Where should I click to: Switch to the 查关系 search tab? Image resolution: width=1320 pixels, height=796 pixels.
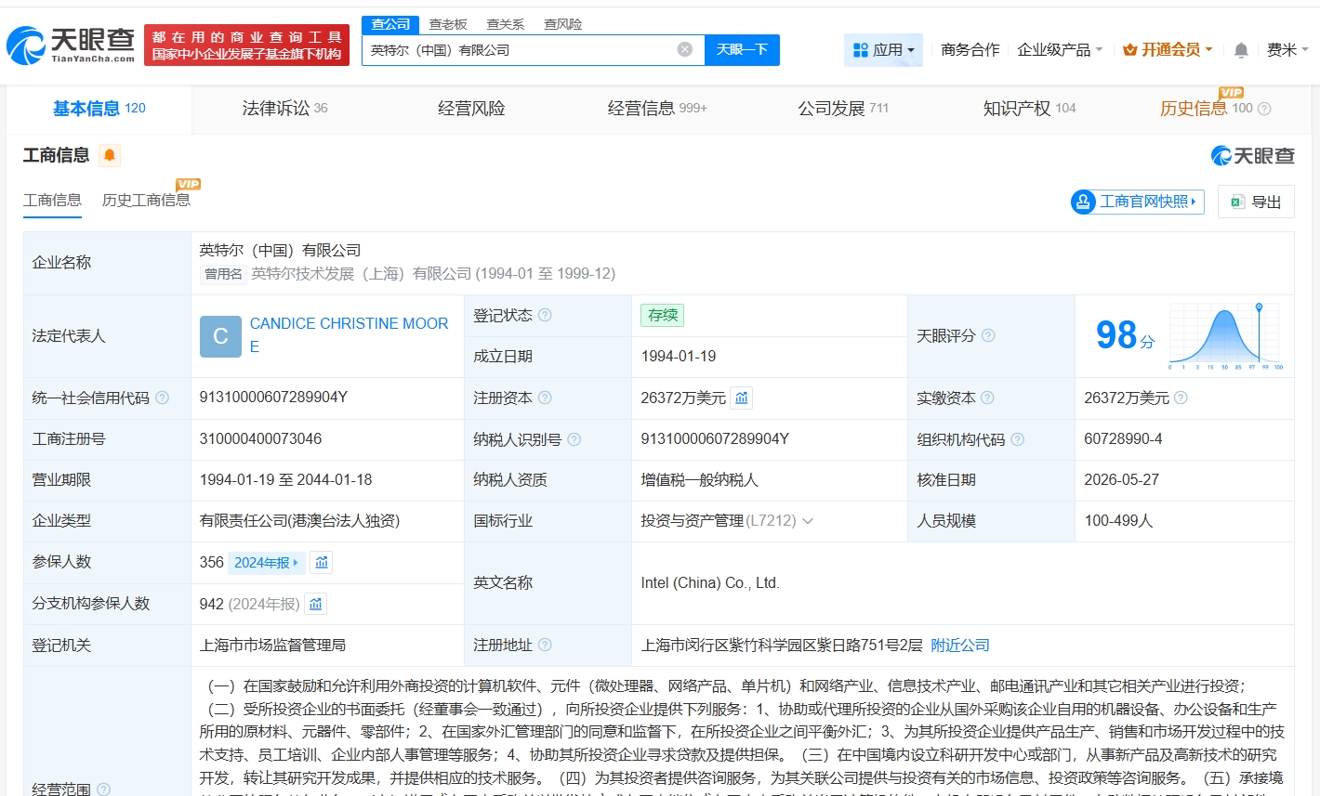coord(506,24)
